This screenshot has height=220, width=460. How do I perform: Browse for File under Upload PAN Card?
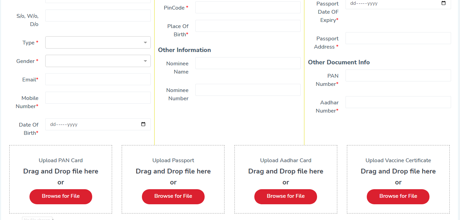point(61,196)
